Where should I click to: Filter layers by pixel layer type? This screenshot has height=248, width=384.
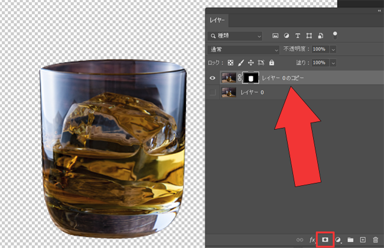(x=275, y=36)
